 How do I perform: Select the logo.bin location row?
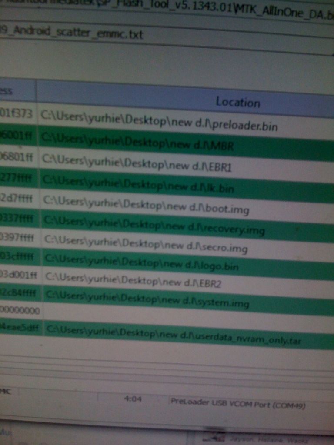[x=142, y=263]
